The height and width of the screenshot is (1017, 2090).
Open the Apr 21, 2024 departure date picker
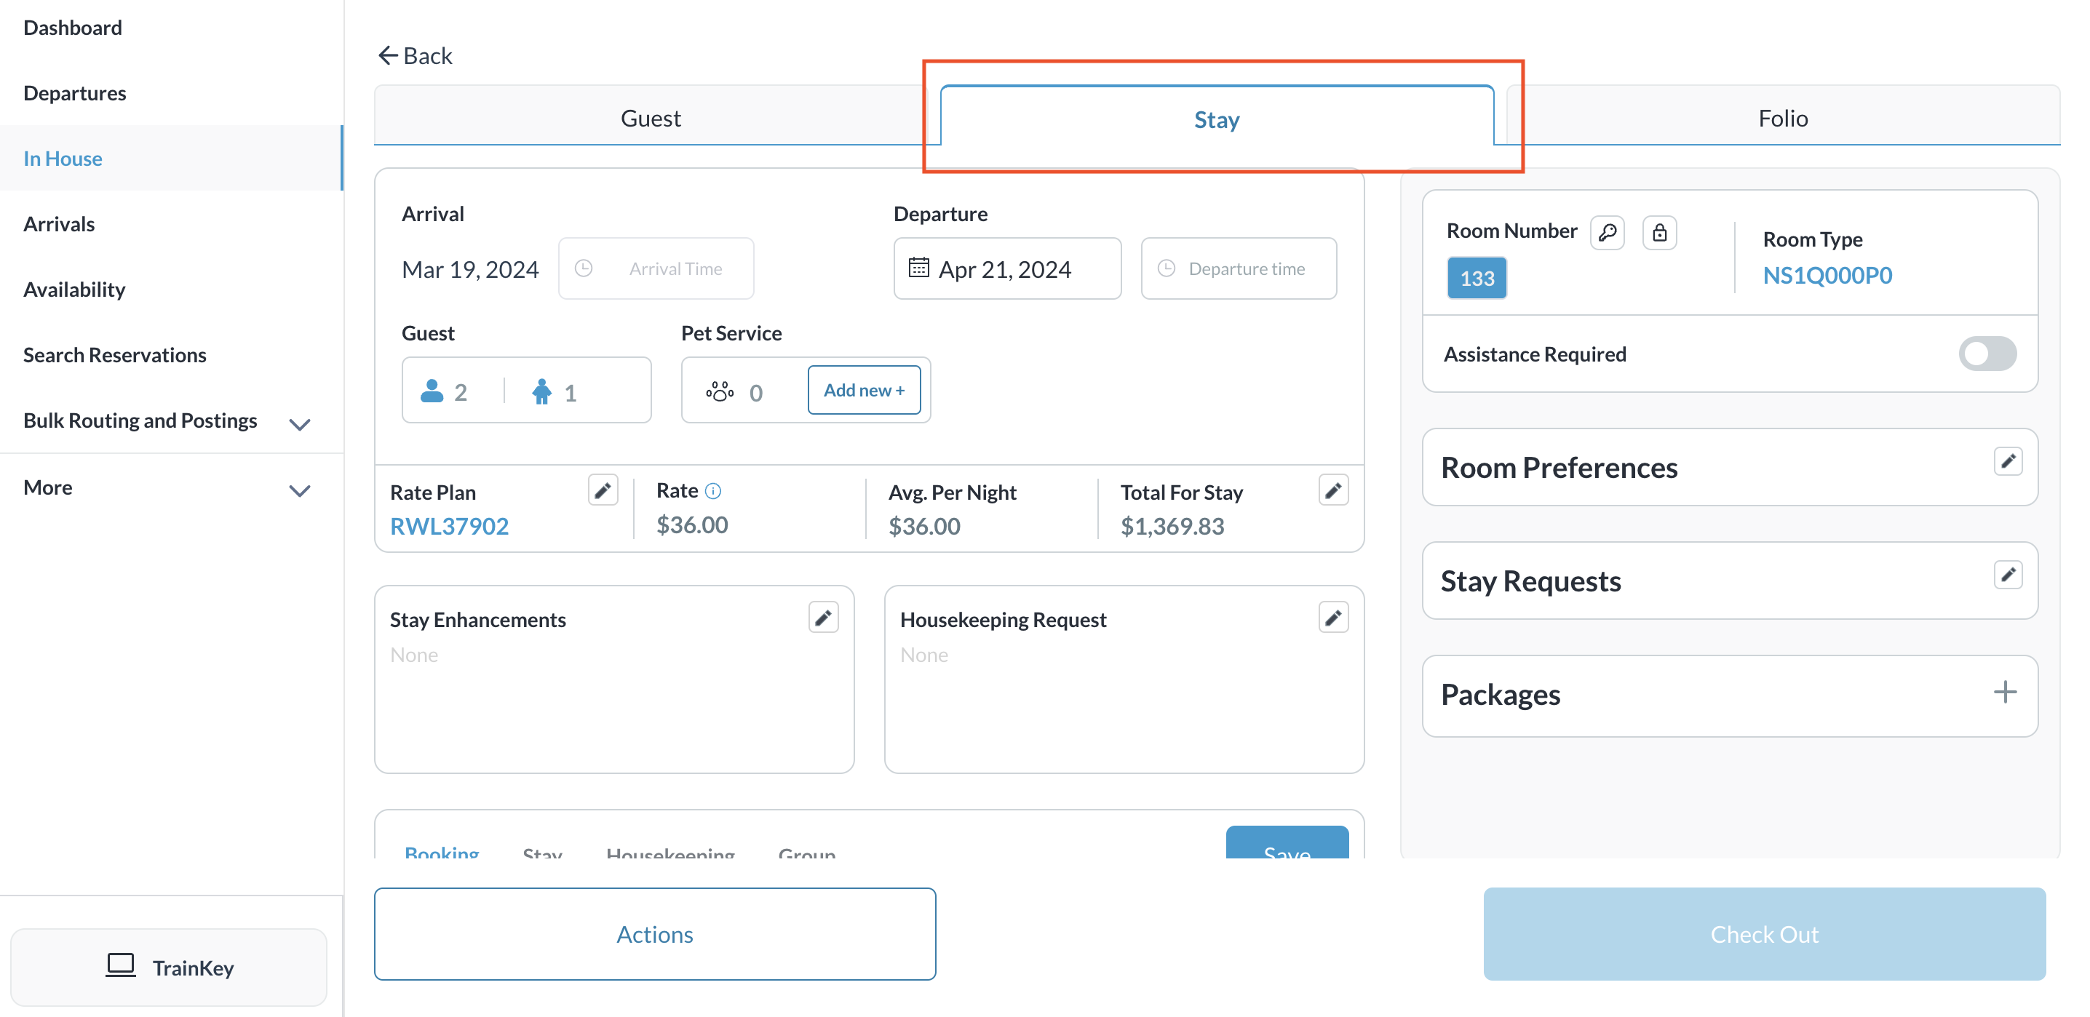point(1006,268)
